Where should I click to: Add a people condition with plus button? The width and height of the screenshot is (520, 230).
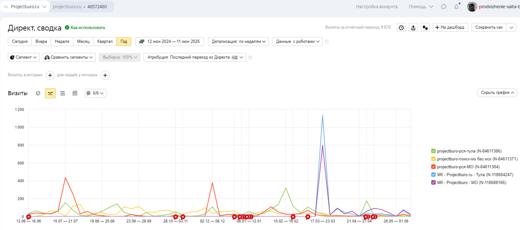pyautogui.click(x=105, y=75)
